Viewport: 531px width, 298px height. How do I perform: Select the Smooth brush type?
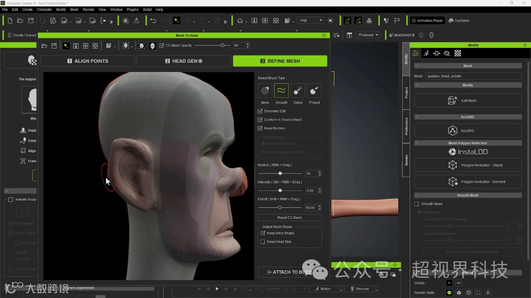tap(282, 91)
